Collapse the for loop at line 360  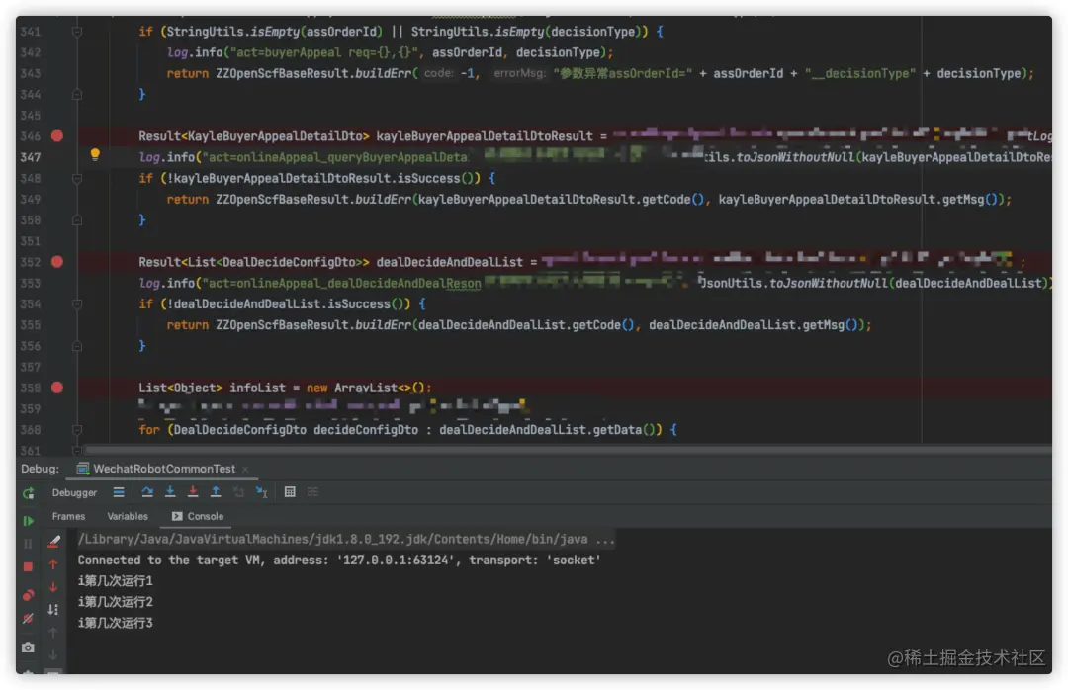pyautogui.click(x=77, y=430)
